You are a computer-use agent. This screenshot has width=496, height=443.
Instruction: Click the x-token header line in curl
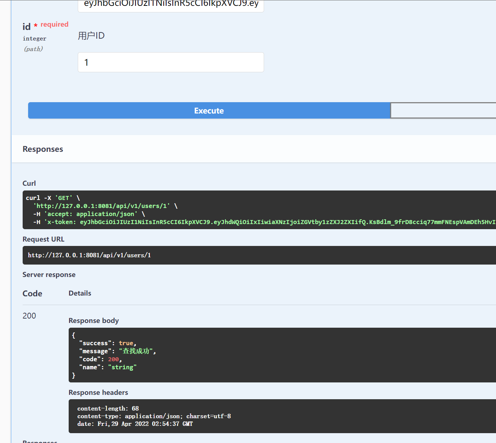(x=264, y=222)
